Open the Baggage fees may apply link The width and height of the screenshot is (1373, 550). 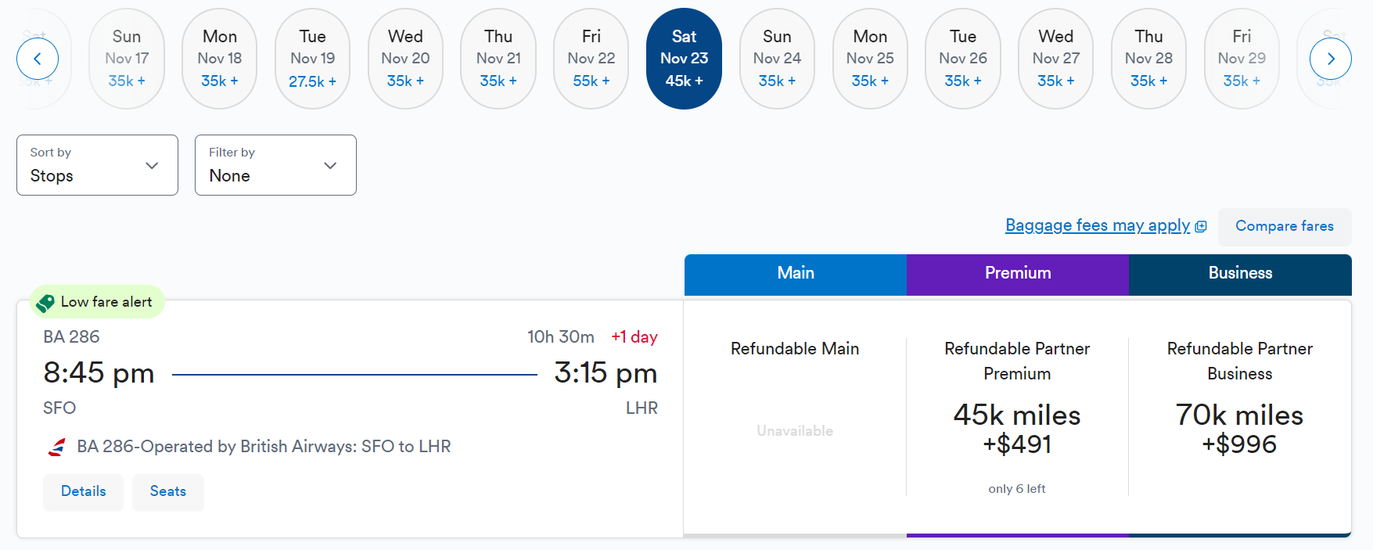click(x=1097, y=225)
